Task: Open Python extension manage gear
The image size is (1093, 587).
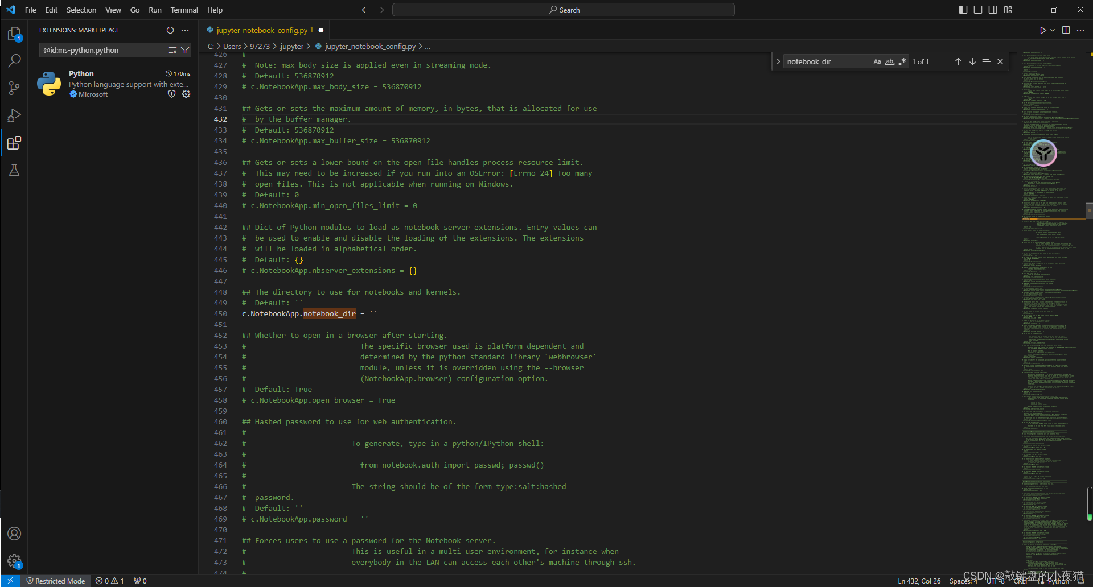Action: 186,94
